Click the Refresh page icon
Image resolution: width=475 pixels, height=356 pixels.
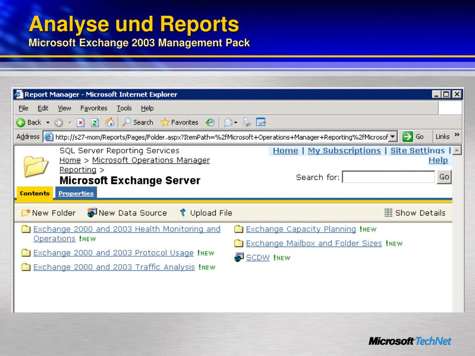[95, 122]
